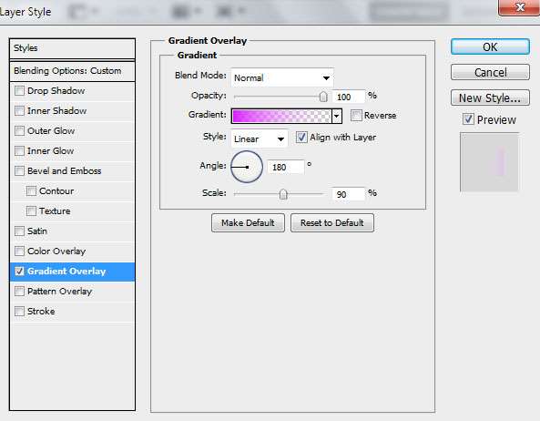Check the Reverse gradient checkbox
The width and height of the screenshot is (540, 421).
pos(356,116)
